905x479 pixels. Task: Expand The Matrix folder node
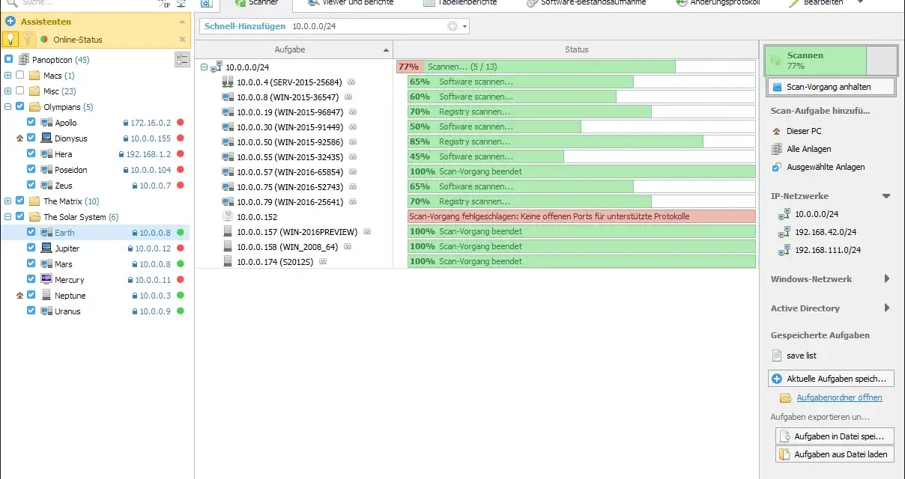coord(8,201)
